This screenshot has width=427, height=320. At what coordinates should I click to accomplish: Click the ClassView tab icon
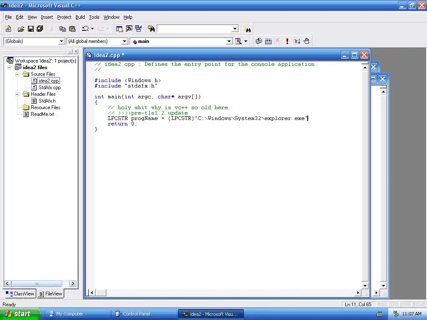click(9, 294)
